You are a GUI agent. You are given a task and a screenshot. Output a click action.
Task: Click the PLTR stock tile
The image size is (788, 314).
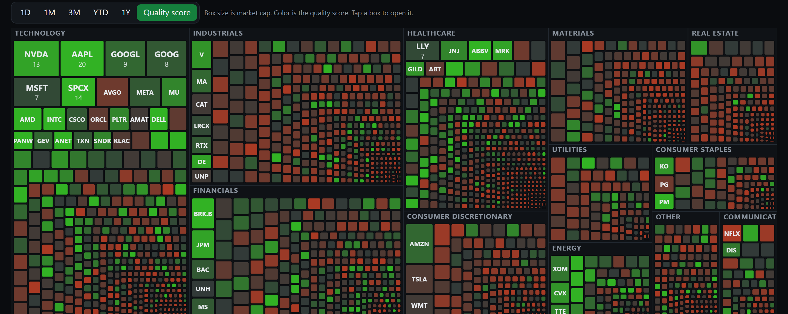click(119, 119)
